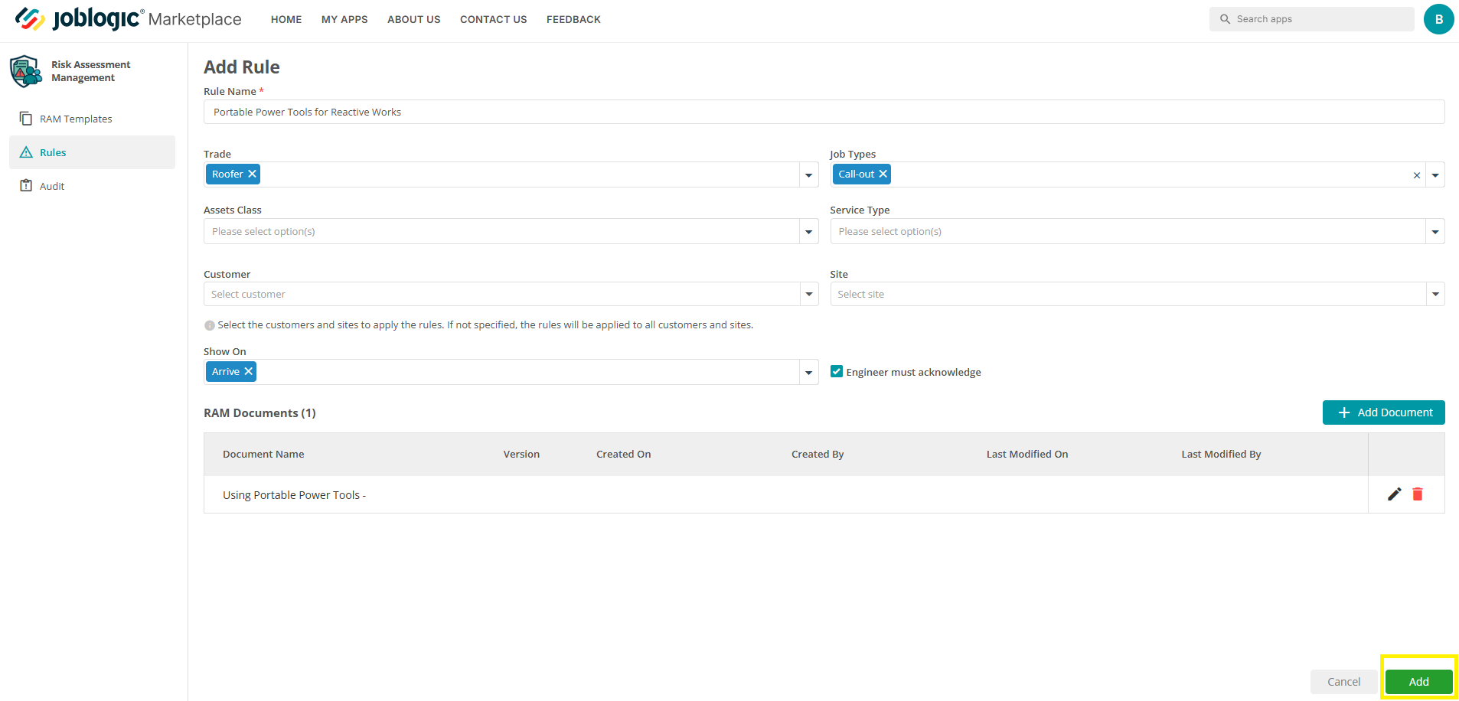The width and height of the screenshot is (1459, 701).
Task: Open RAM Templates in the sidebar
Action: pos(92,119)
